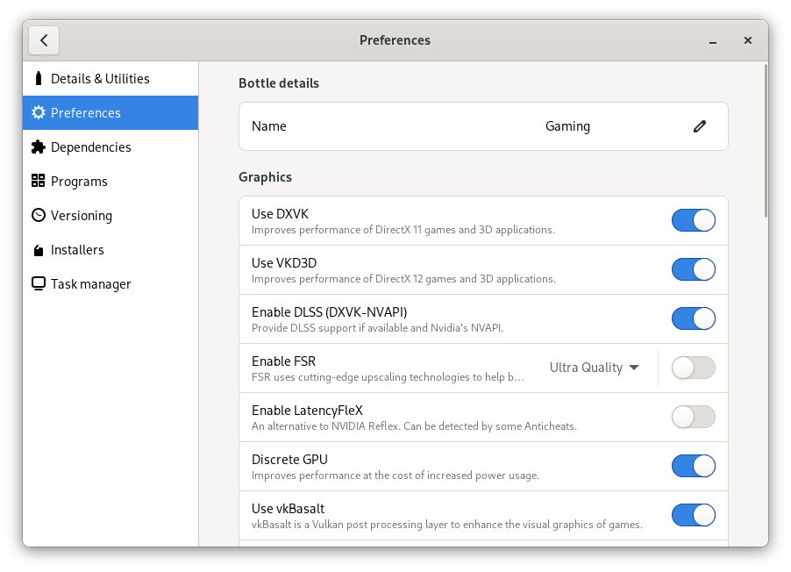Toggle the Enable DLSS (DXVK-NVAPI) switch

click(693, 318)
